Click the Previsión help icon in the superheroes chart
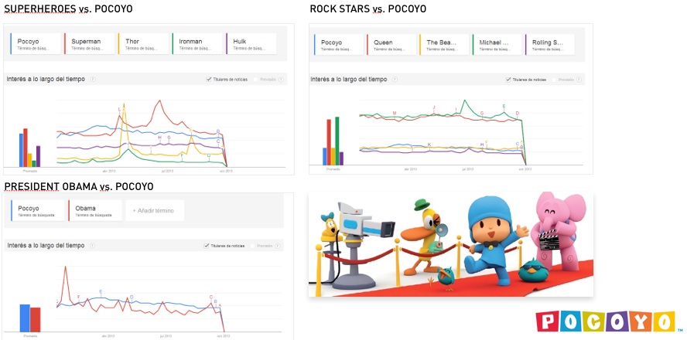The height and width of the screenshot is (340, 687). (x=281, y=79)
